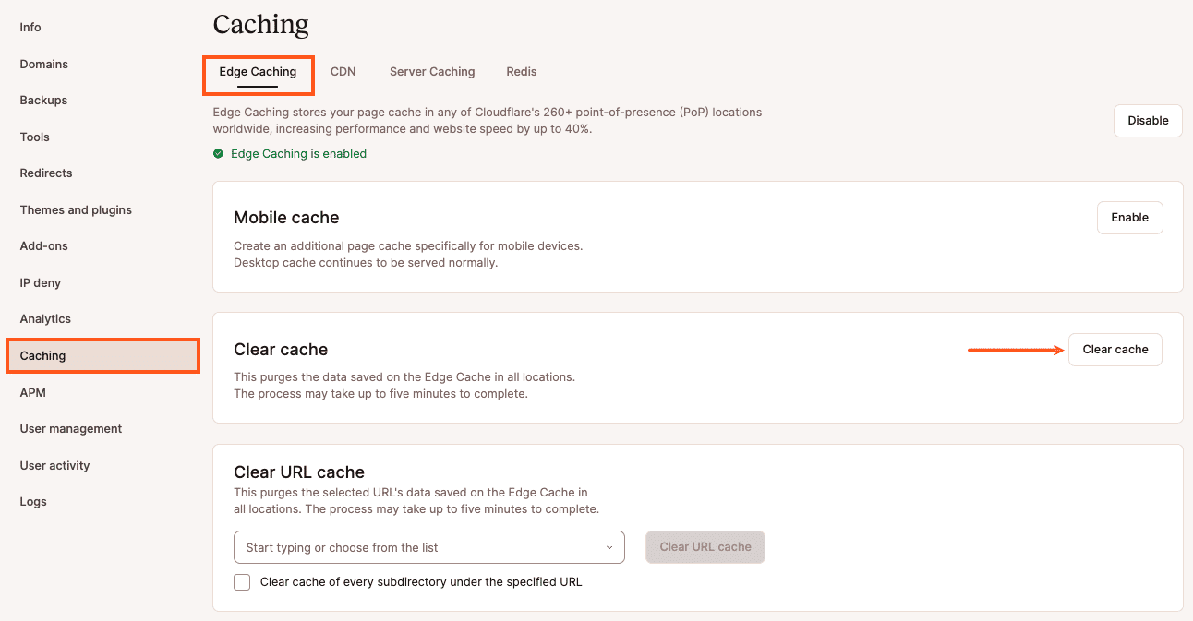The height and width of the screenshot is (621, 1193).
Task: Click the green Edge Caching enabled checkmark icon
Action: (x=218, y=154)
